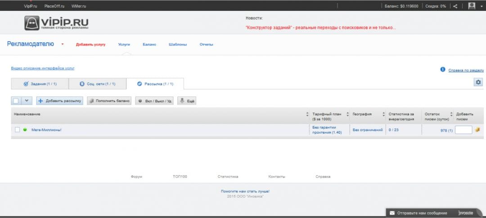This screenshot has width=486, height=218.
Task: Open the Статистика footer link
Action: [228, 177]
